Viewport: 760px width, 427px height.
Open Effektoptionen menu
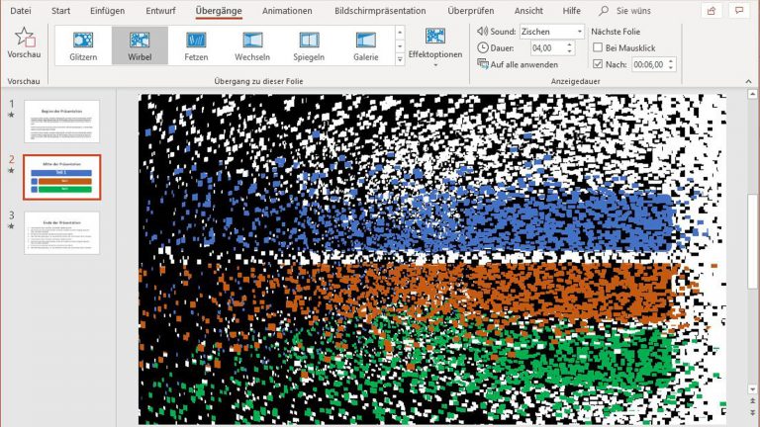click(434, 45)
